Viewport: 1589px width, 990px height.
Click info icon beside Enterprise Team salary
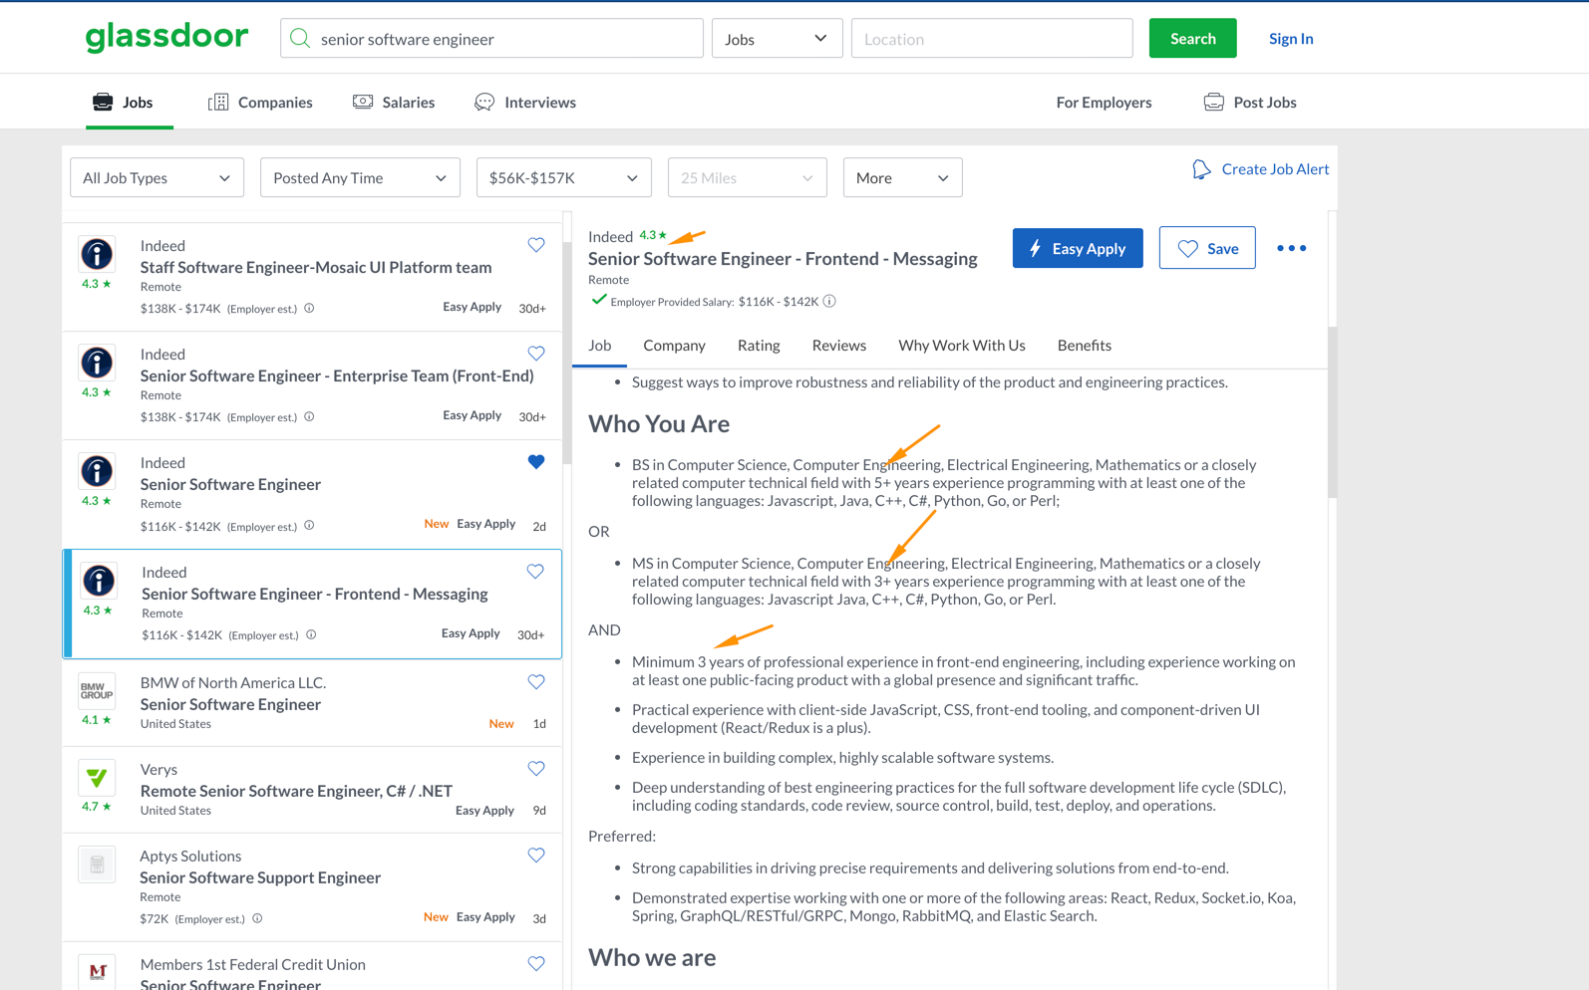(309, 416)
